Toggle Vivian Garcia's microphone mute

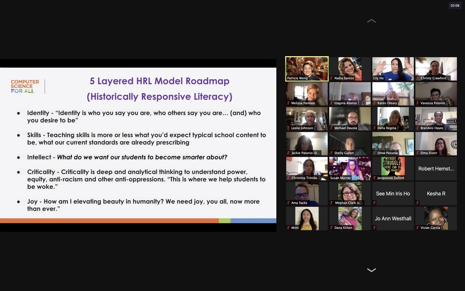pyautogui.click(x=417, y=227)
